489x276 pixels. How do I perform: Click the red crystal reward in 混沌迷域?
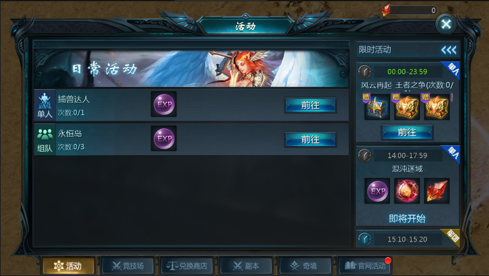pos(437,191)
